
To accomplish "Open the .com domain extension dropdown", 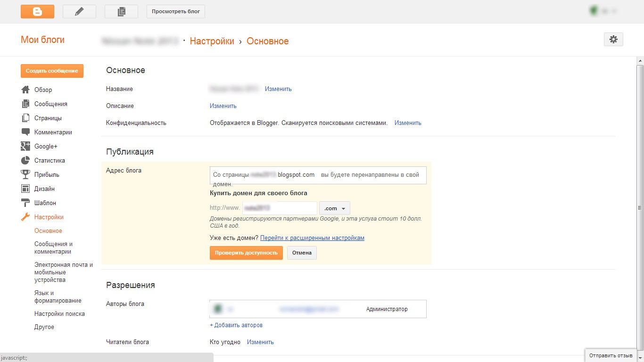I will pyautogui.click(x=335, y=208).
